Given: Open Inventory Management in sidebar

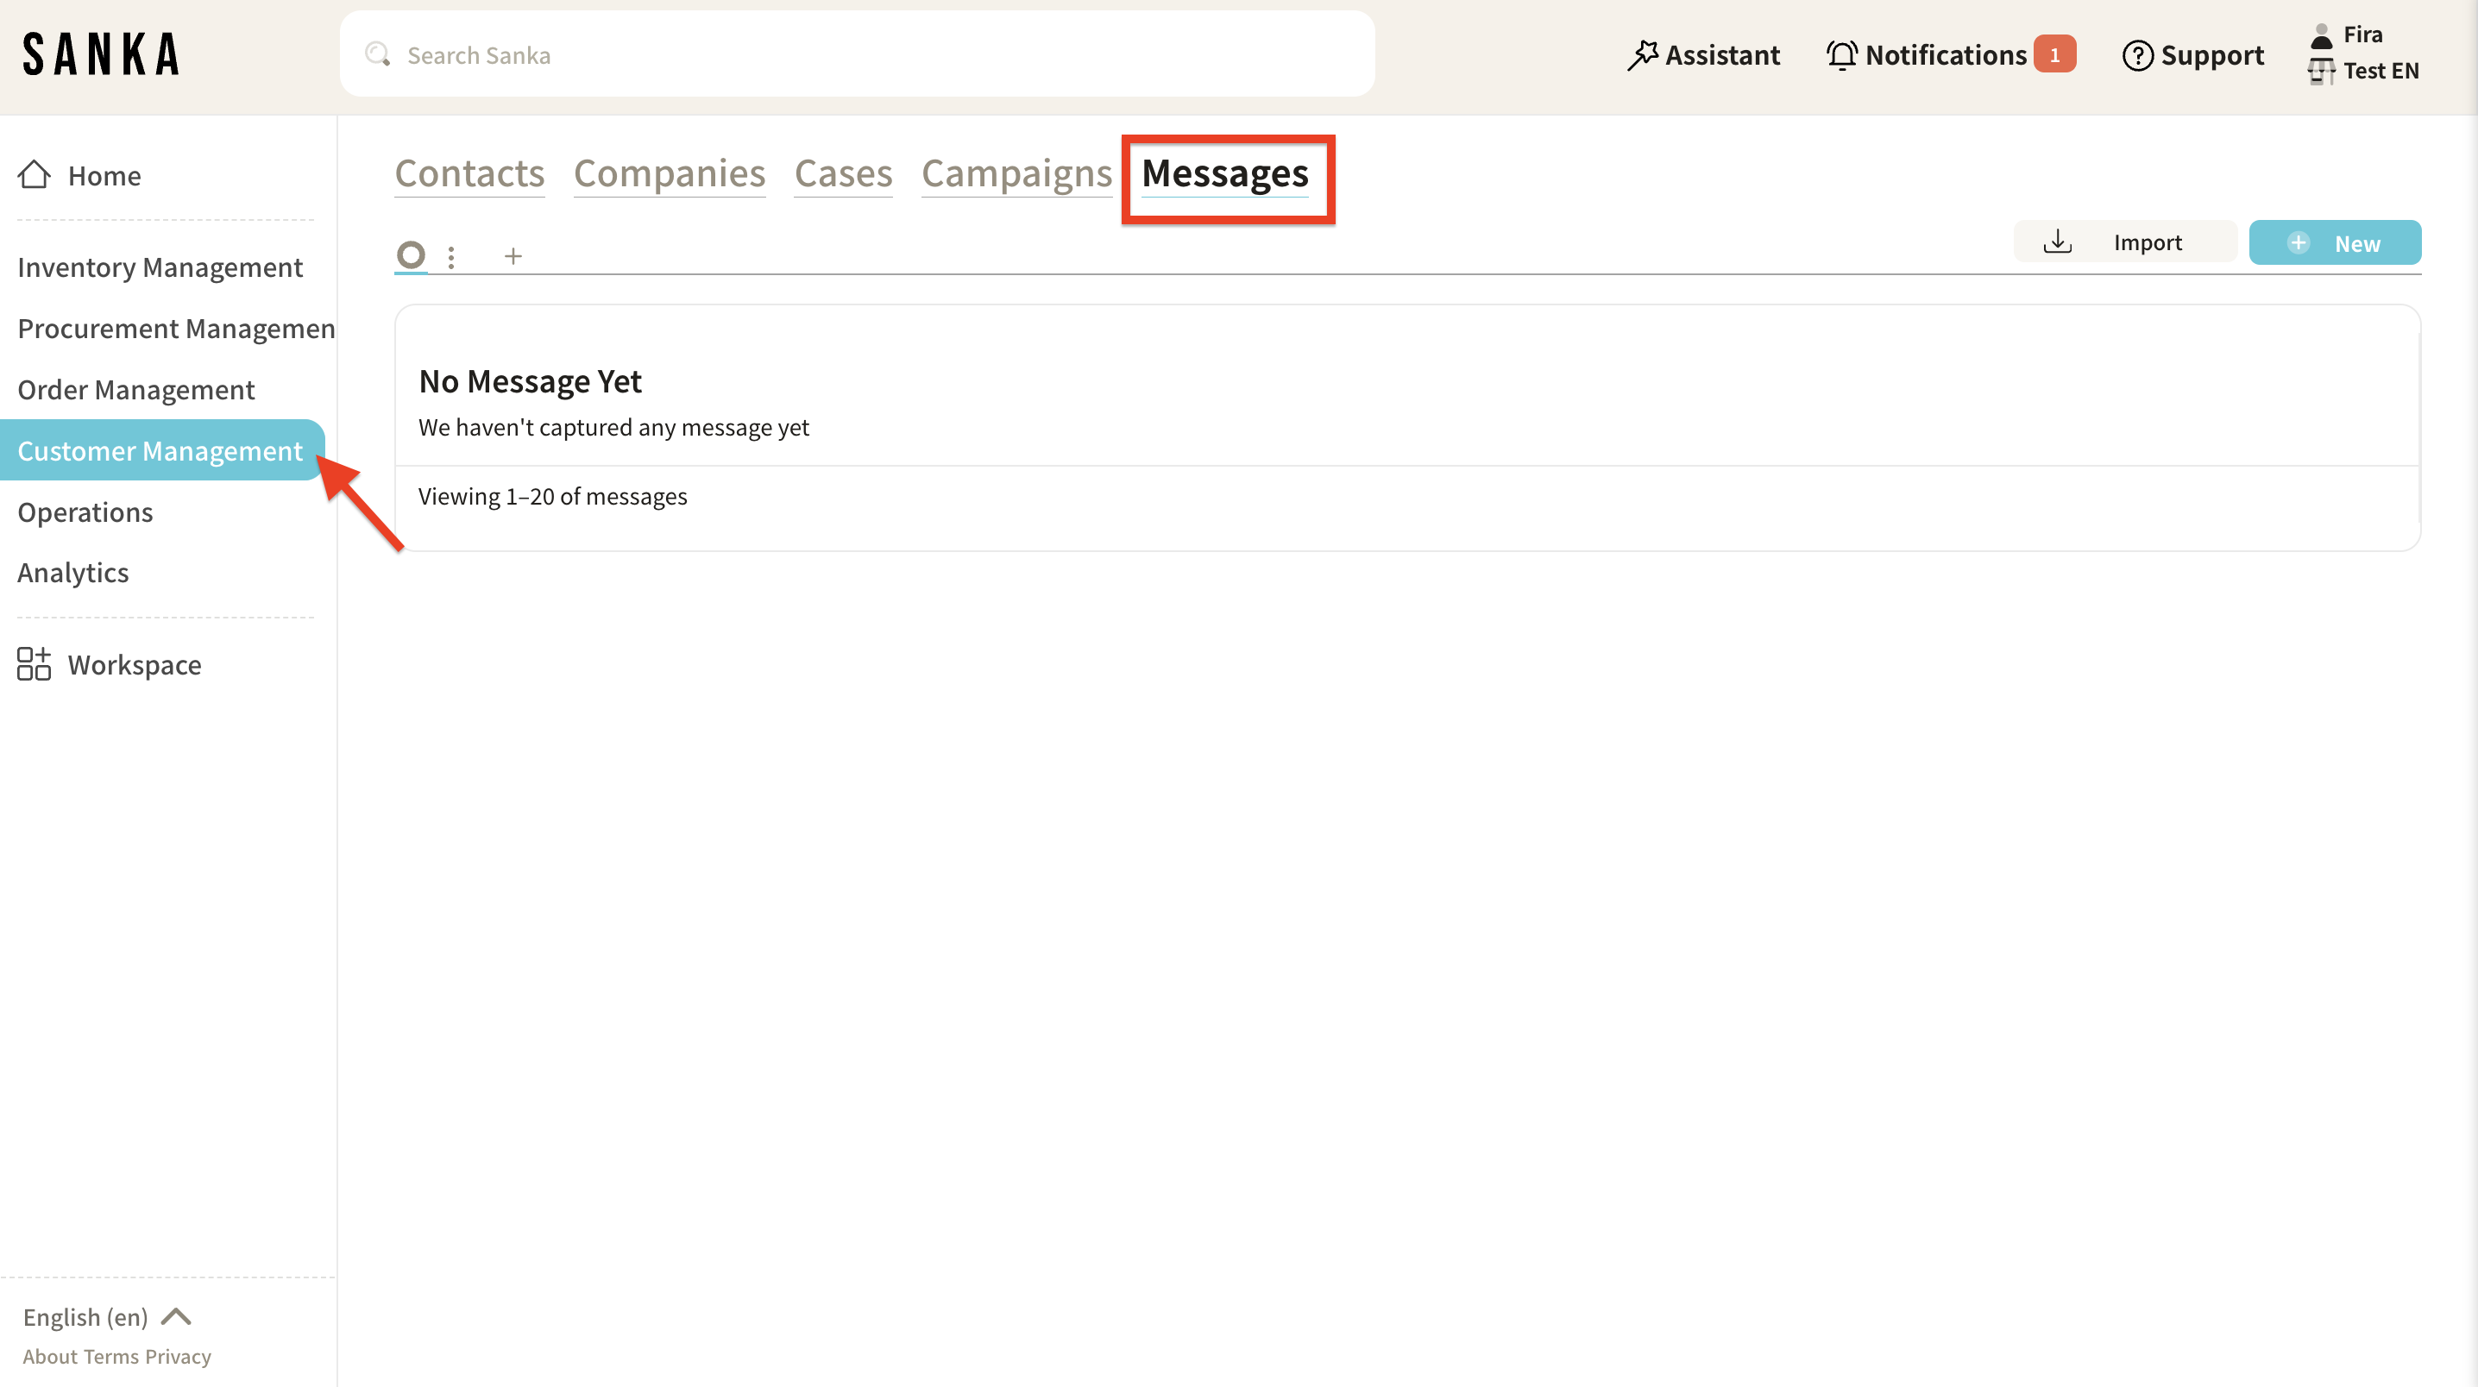Looking at the screenshot, I should (x=160, y=267).
